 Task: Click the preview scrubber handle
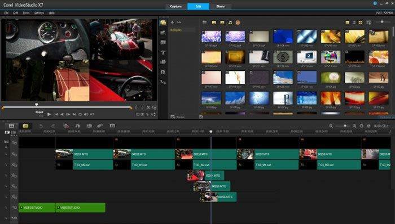click(37, 105)
